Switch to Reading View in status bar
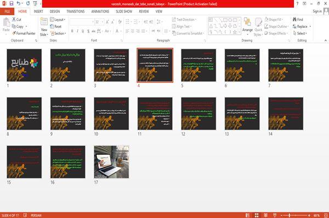The width and height of the screenshot is (329, 218). pyautogui.click(x=265, y=215)
